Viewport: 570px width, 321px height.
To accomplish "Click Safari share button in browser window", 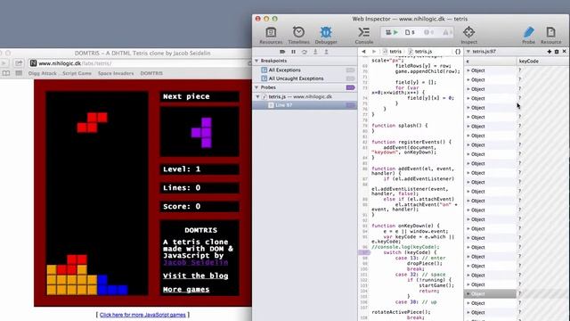I will [x=19, y=63].
